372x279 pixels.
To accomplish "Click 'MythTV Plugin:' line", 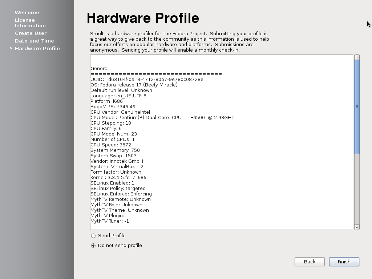I will (x=108, y=216).
